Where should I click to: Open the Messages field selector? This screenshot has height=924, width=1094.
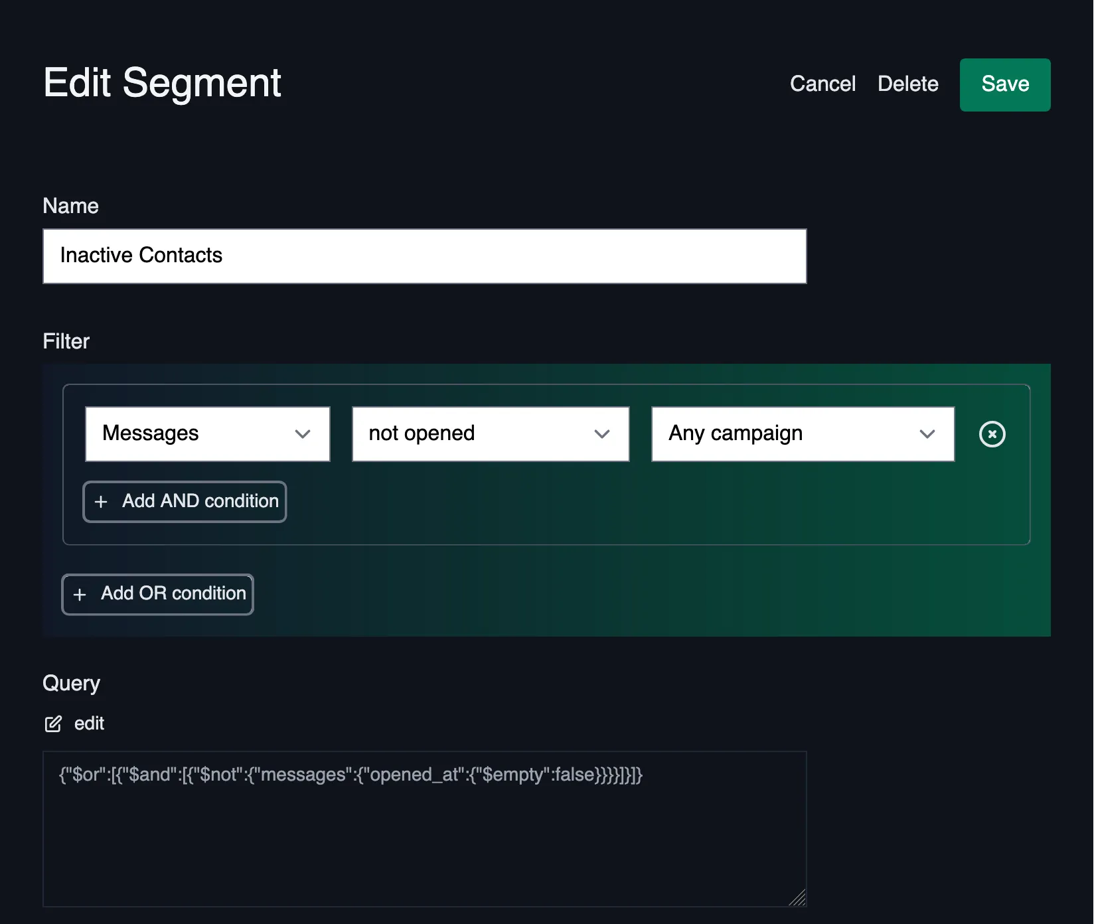click(207, 434)
